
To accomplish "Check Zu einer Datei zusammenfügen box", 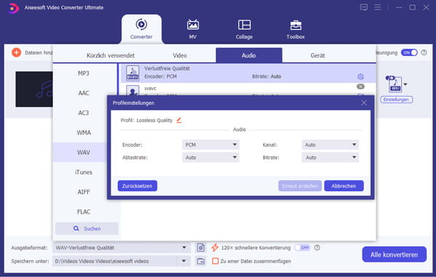I will coord(215,261).
